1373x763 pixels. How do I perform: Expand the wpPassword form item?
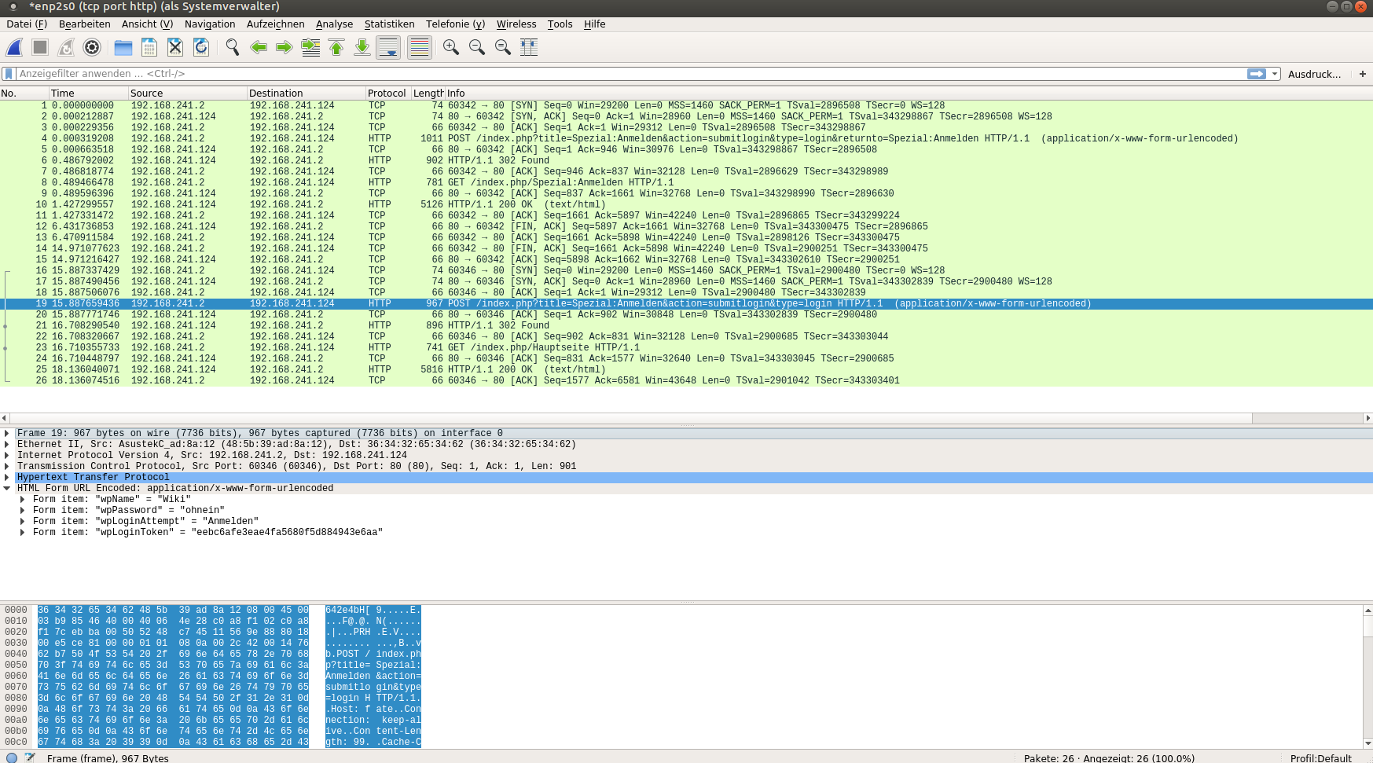(x=22, y=510)
